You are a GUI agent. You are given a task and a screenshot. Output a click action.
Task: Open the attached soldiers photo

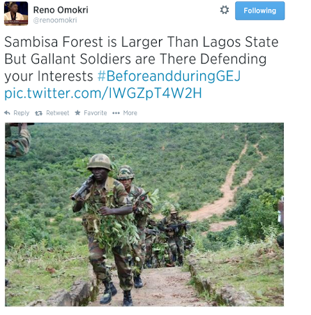pos(144,214)
